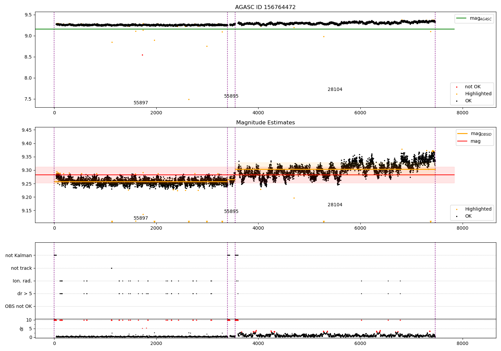
Task: Click the 9.5 y-axis tick label
Action: (x=28, y=15)
